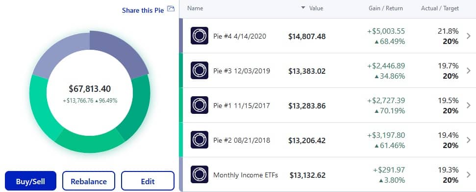Sort by the Gain / Return column header
The image size is (476, 192).
pyautogui.click(x=385, y=8)
